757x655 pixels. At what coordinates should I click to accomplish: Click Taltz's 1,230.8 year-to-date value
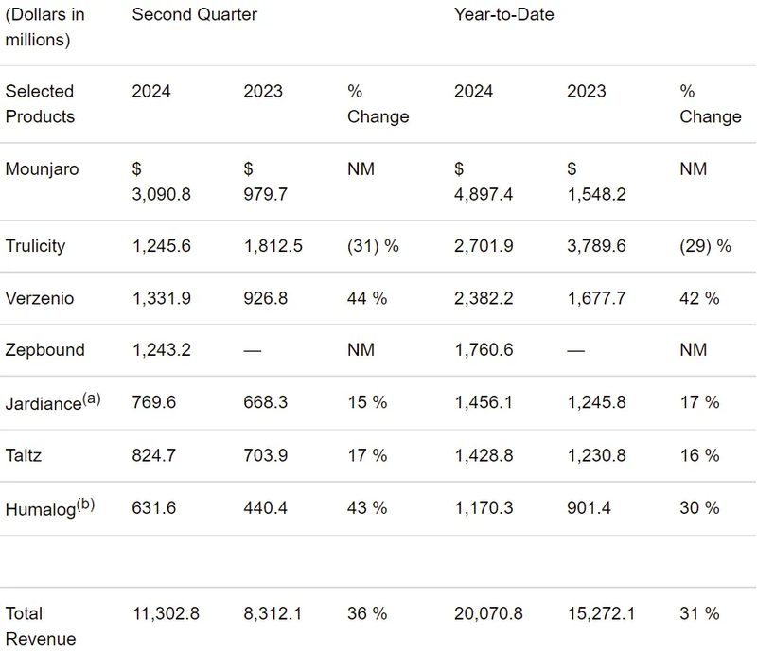click(596, 455)
